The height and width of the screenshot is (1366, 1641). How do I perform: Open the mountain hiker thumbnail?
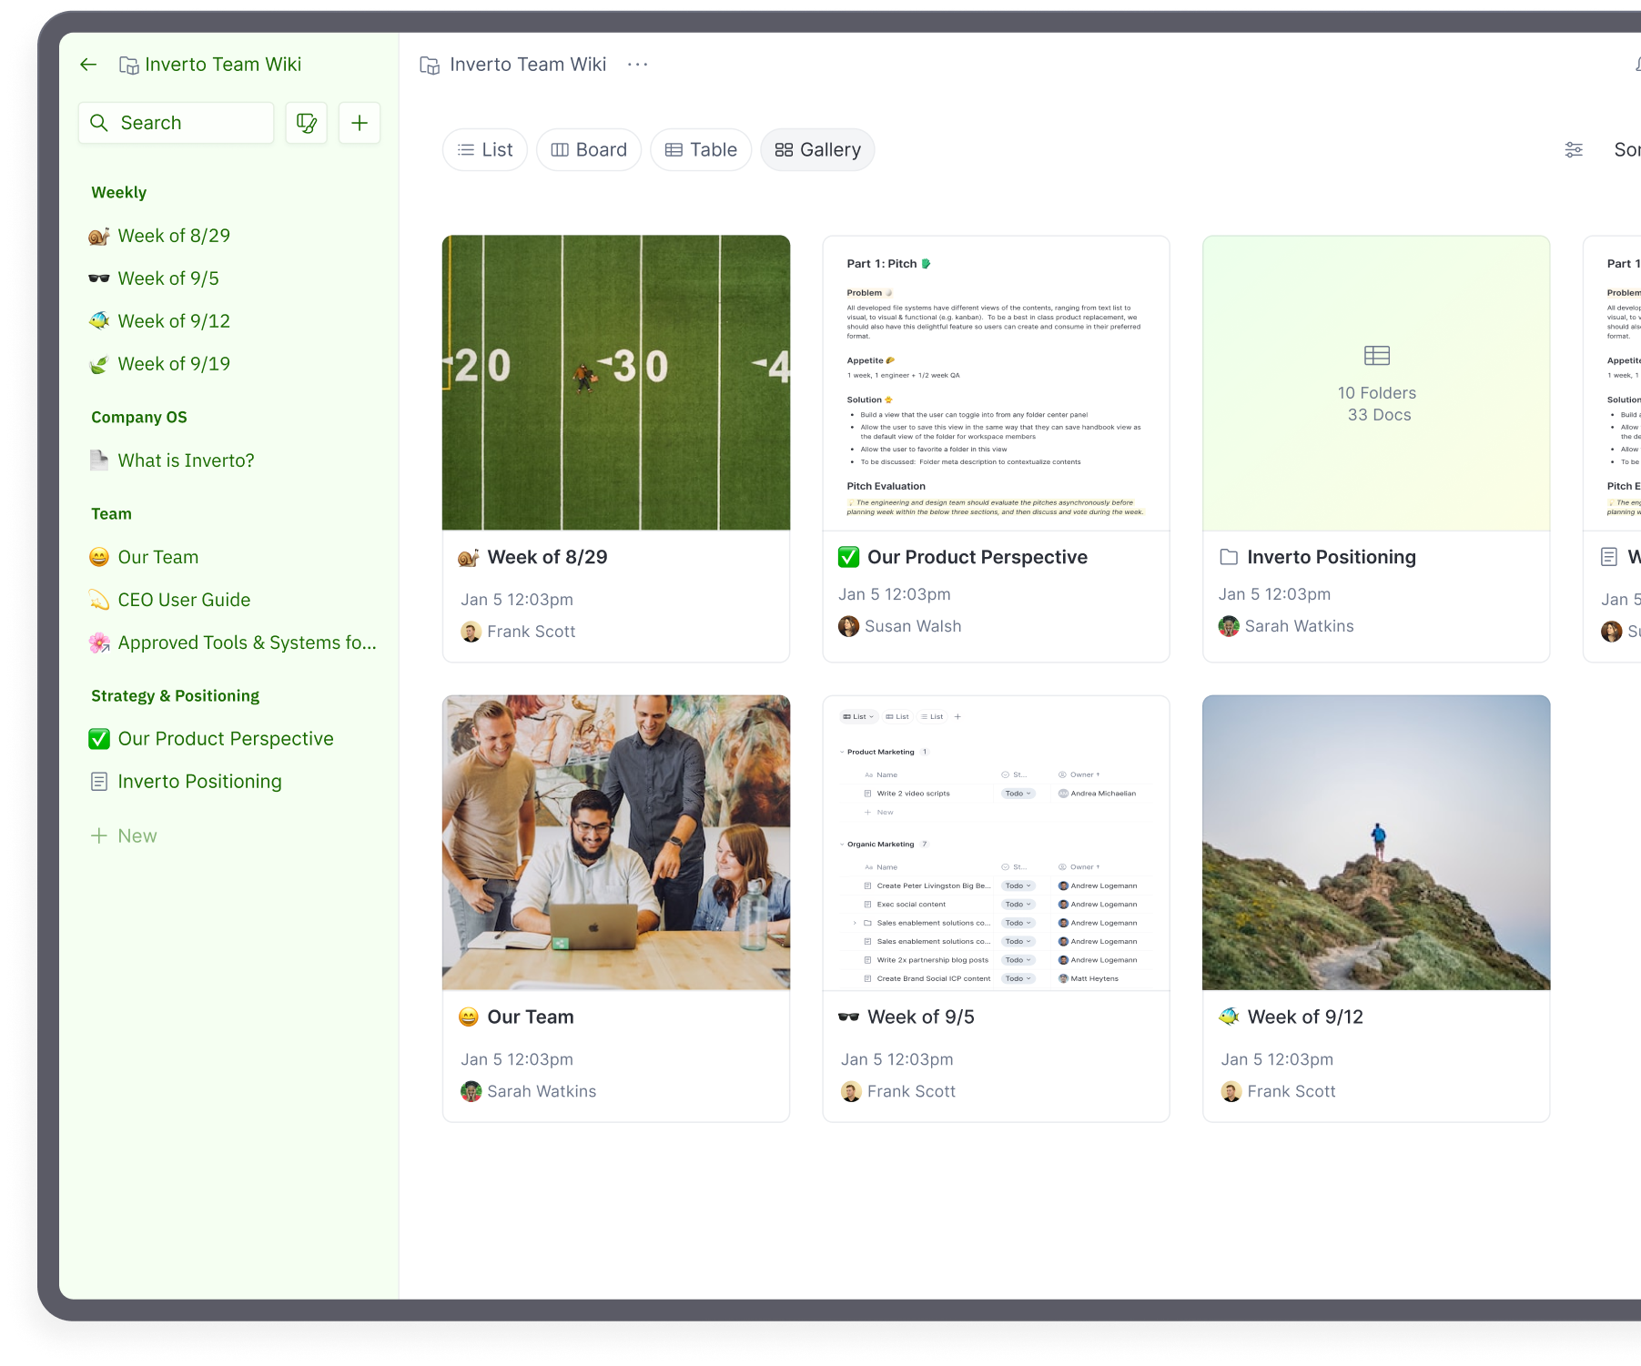(1376, 843)
